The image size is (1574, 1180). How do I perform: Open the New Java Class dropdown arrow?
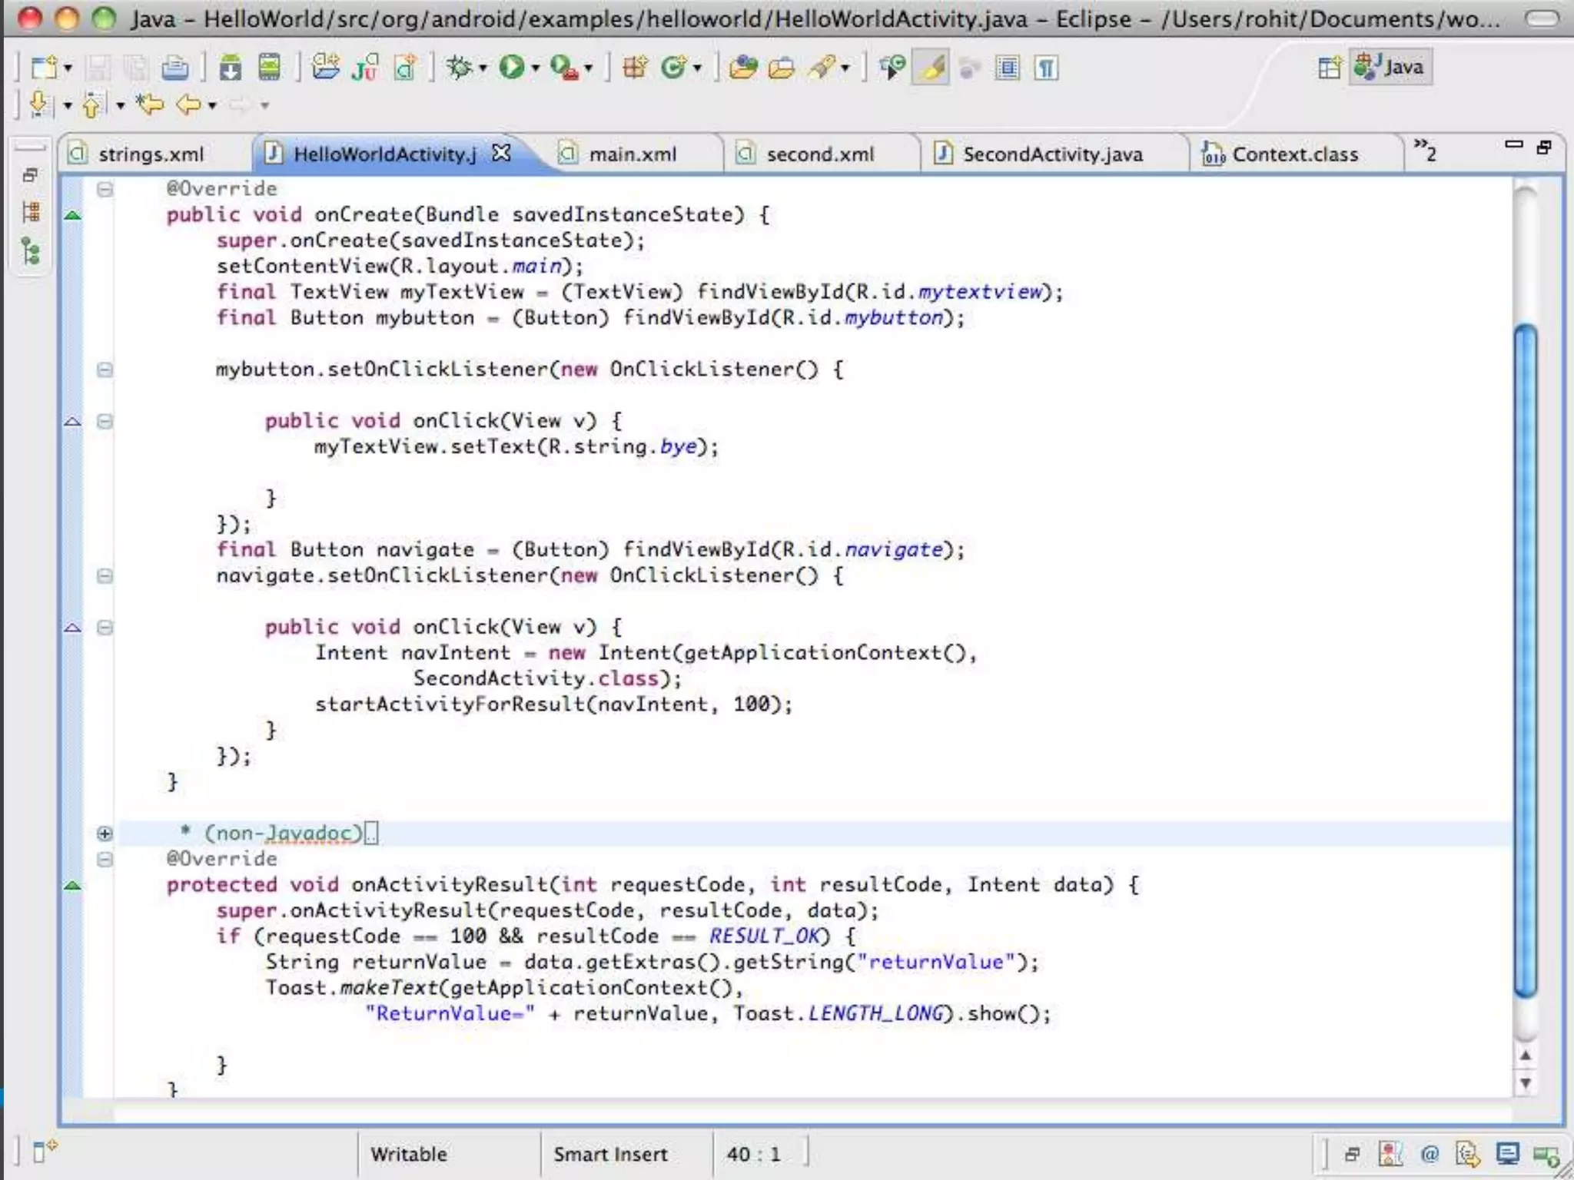tap(697, 68)
